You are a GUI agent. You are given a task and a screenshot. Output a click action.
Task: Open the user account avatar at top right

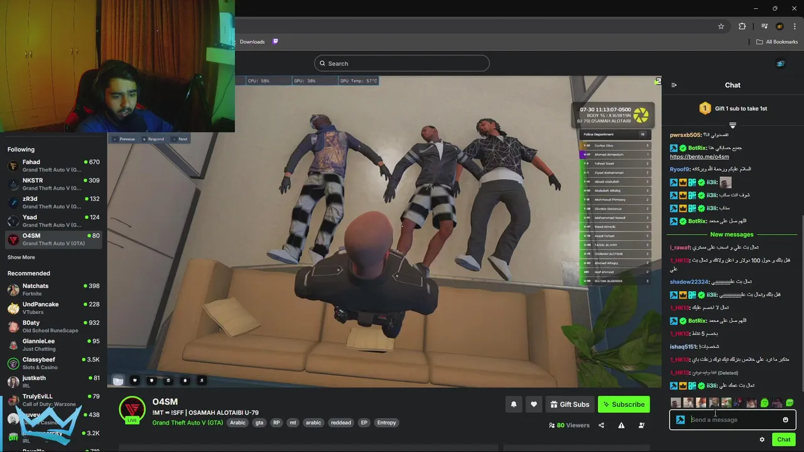pyautogui.click(x=780, y=63)
